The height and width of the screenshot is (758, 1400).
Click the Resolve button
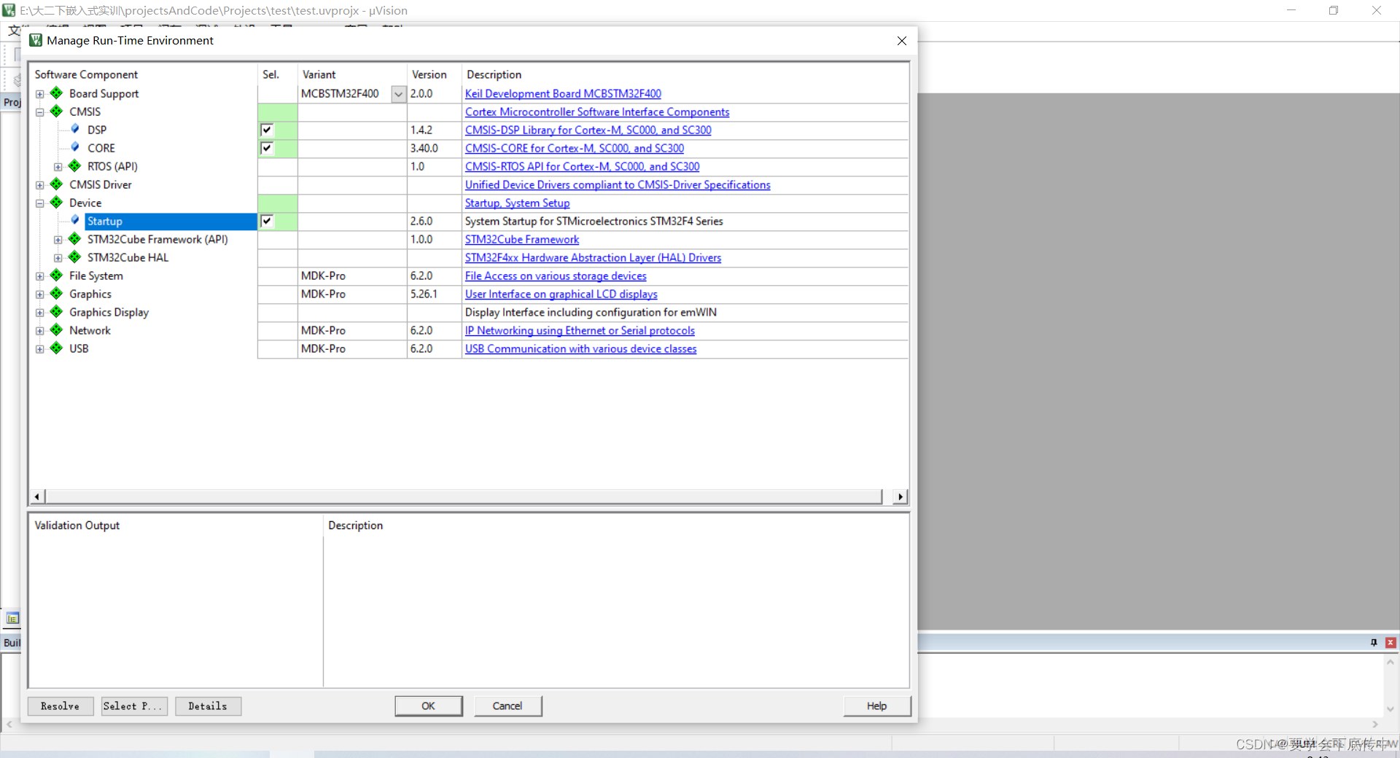(61, 706)
